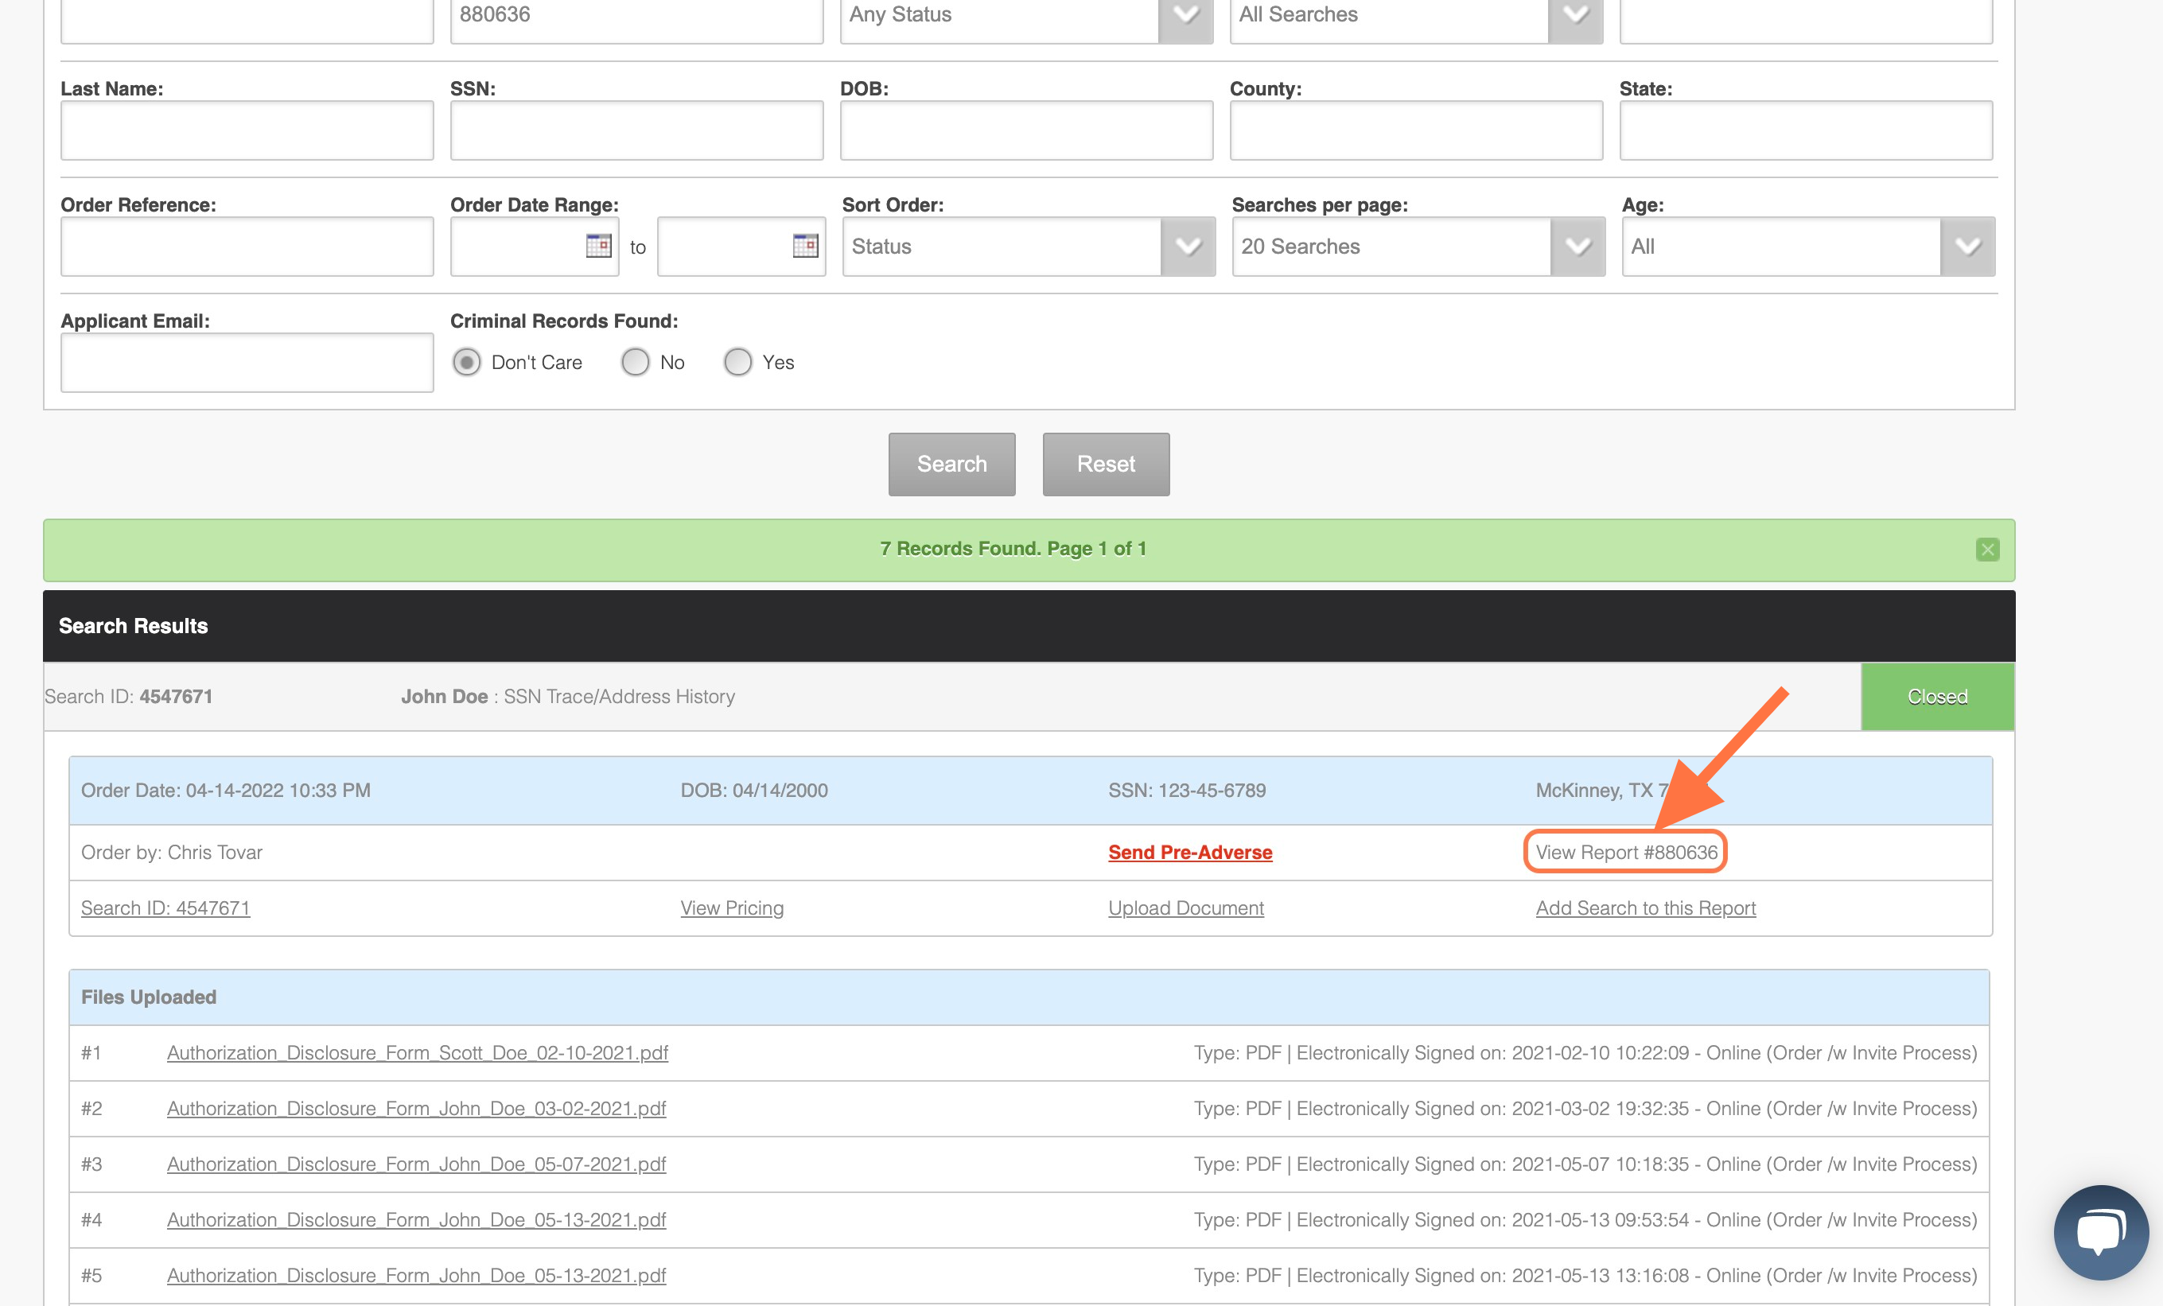This screenshot has width=2163, height=1306.
Task: Open Authorization_Disclosure_Form_John_Doe_05-07-2021.pdf
Action: 416,1164
